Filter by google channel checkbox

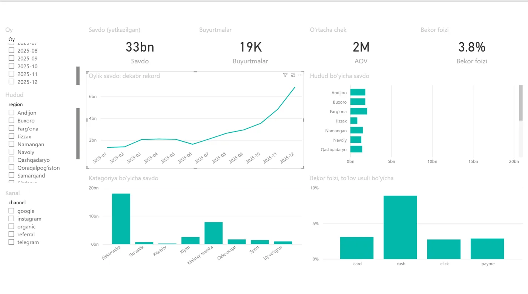pos(11,211)
